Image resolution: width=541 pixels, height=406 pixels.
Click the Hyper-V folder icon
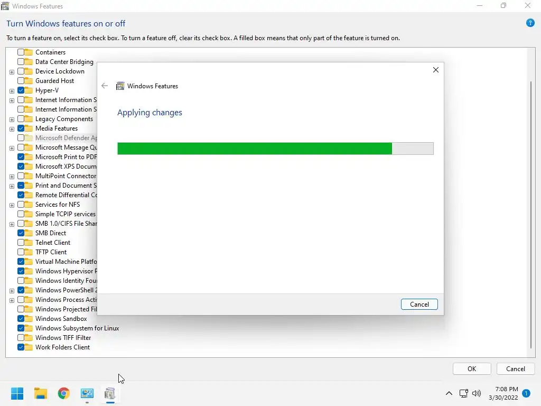tap(29, 90)
